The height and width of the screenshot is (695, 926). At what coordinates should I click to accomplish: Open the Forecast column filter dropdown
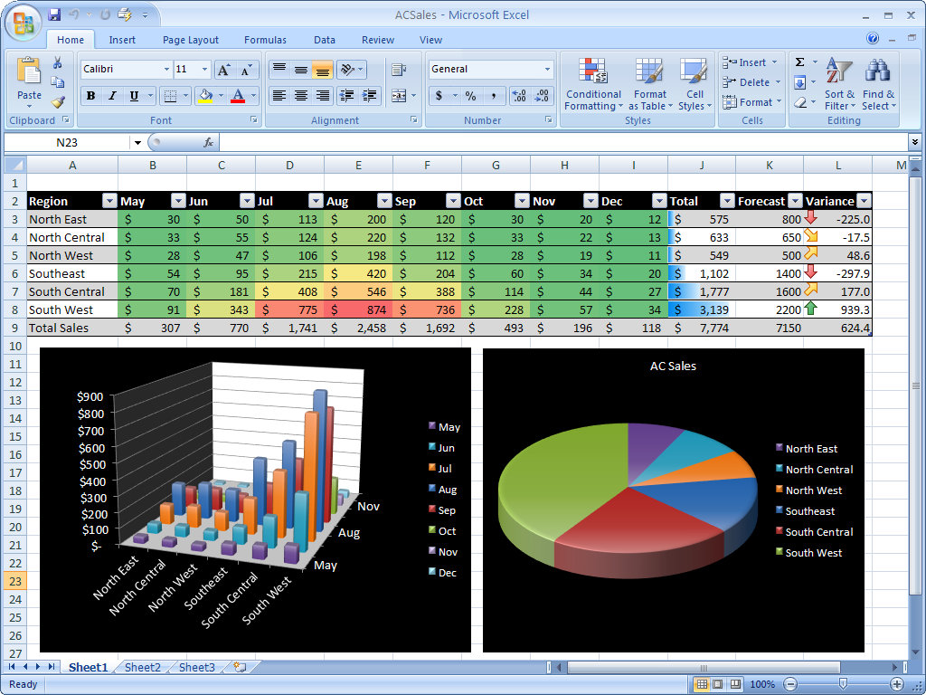click(x=796, y=201)
